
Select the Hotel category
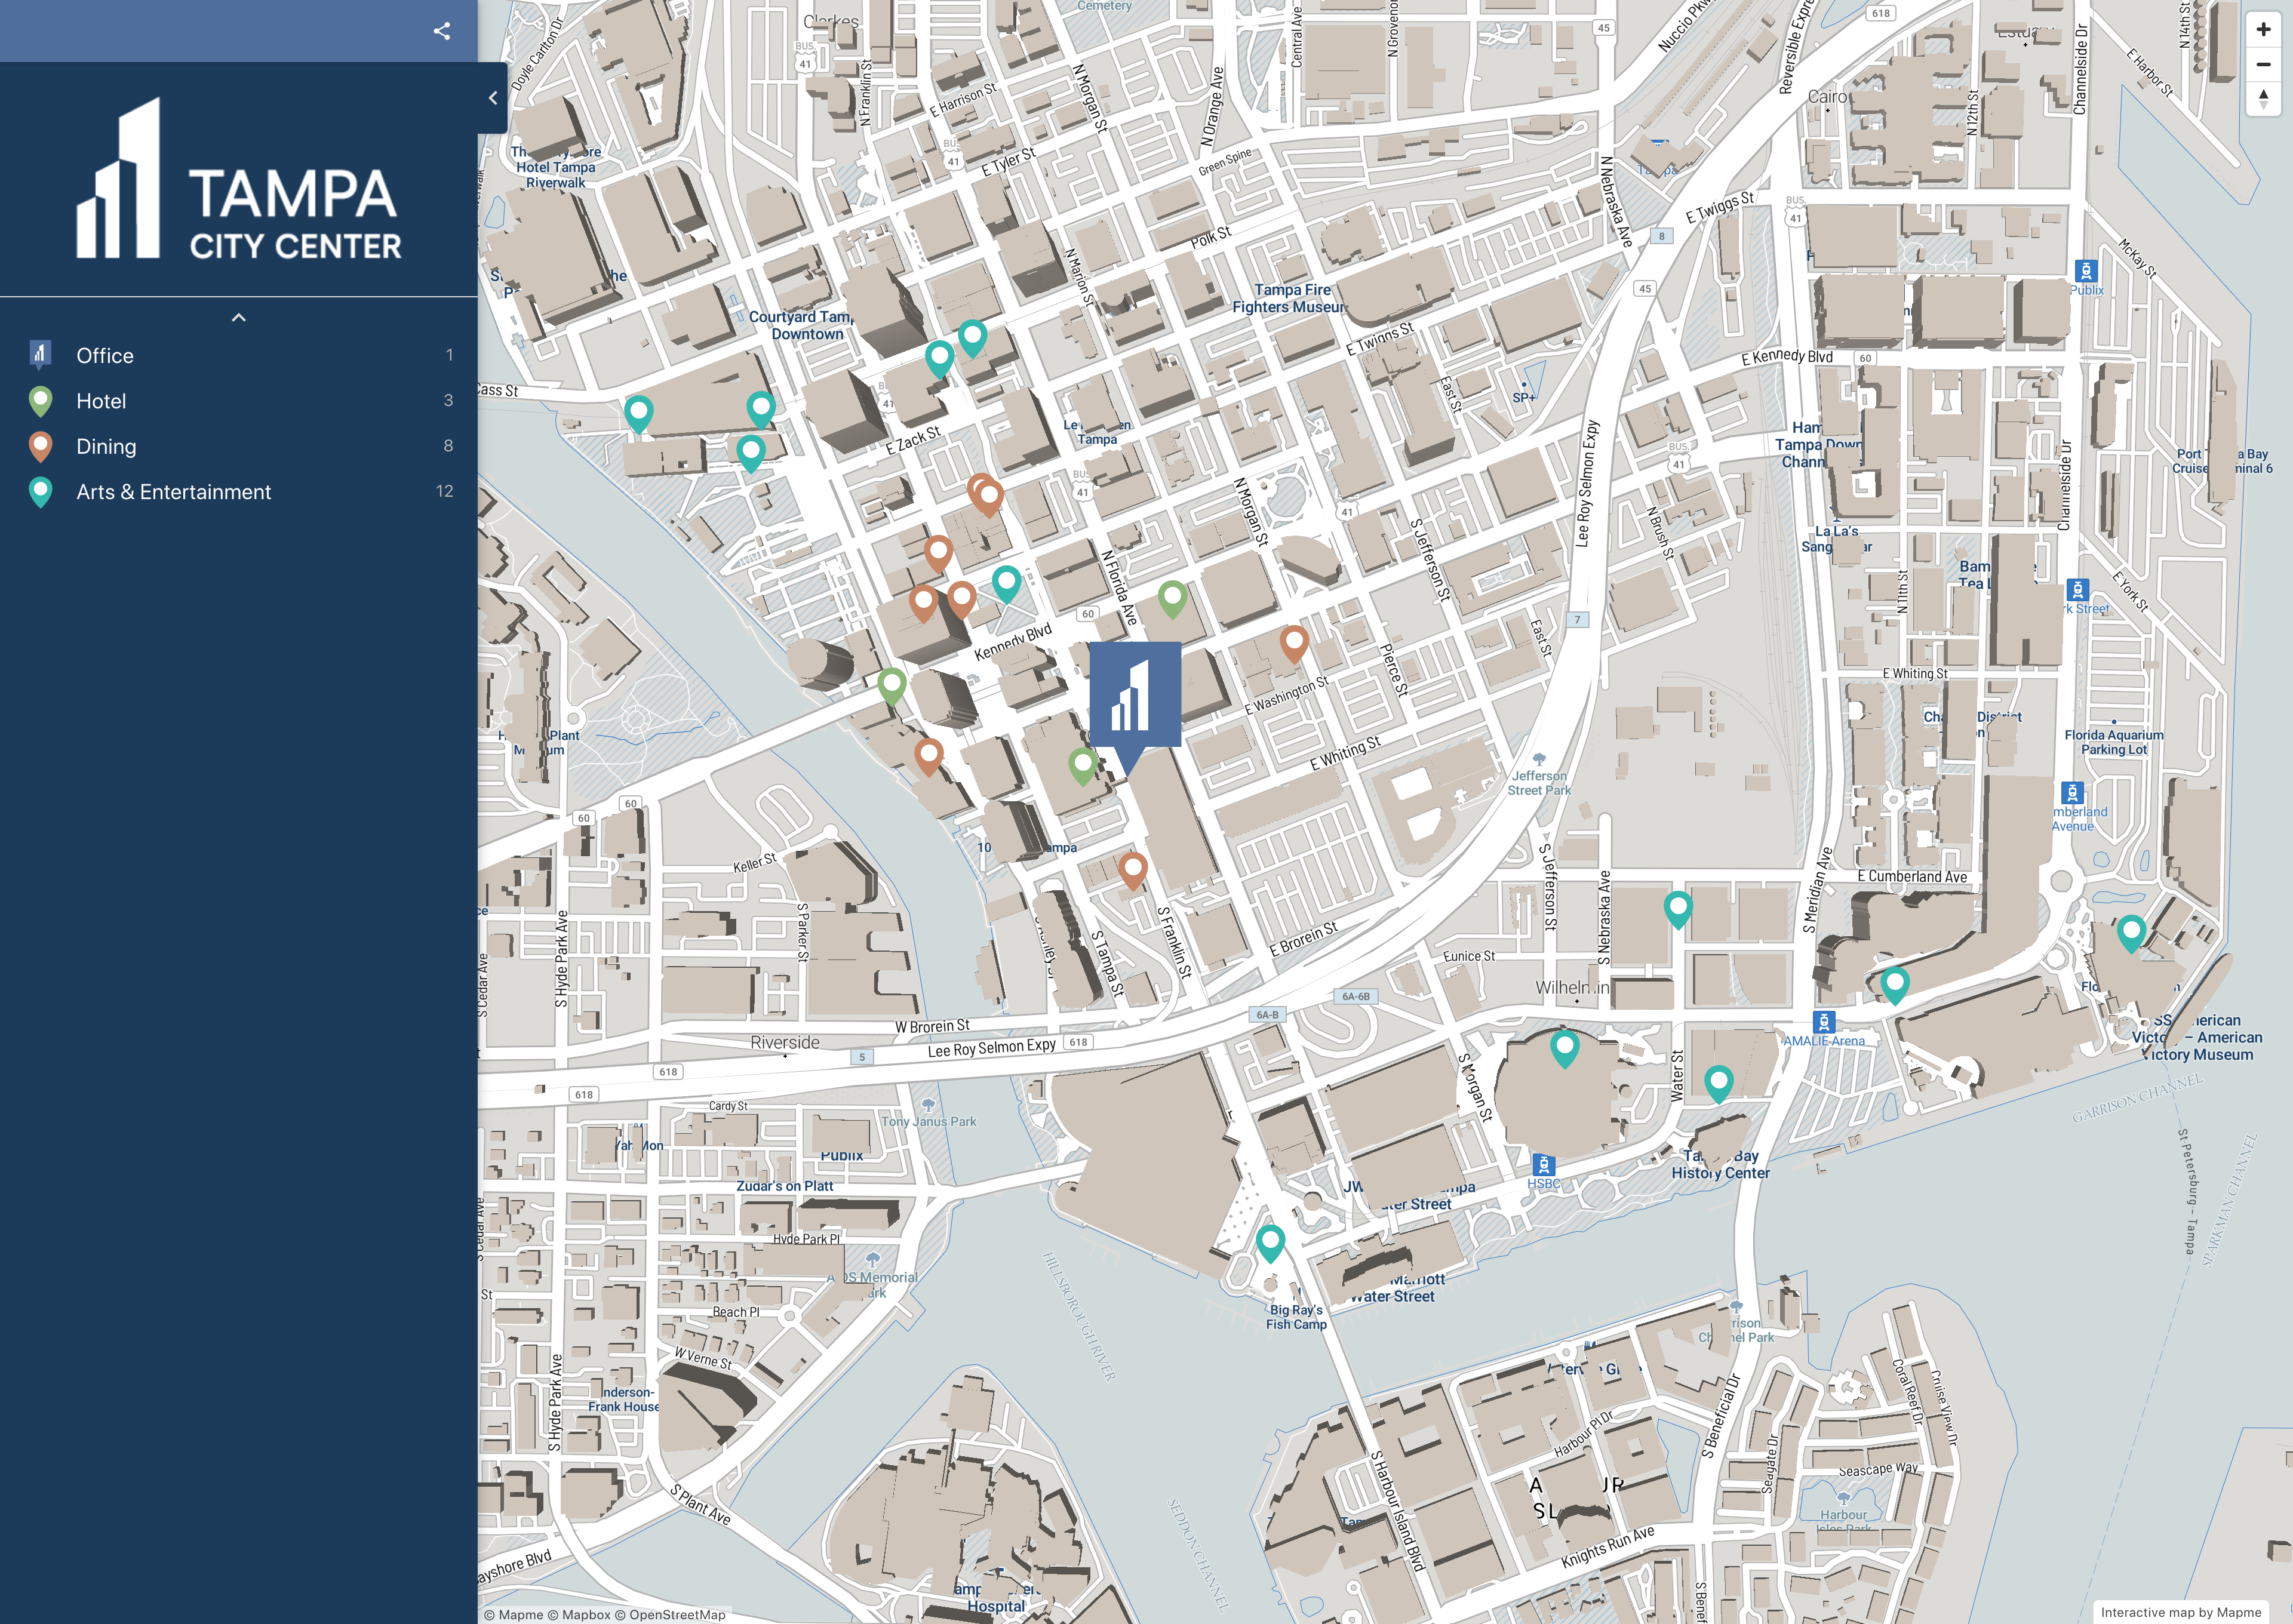[240, 401]
